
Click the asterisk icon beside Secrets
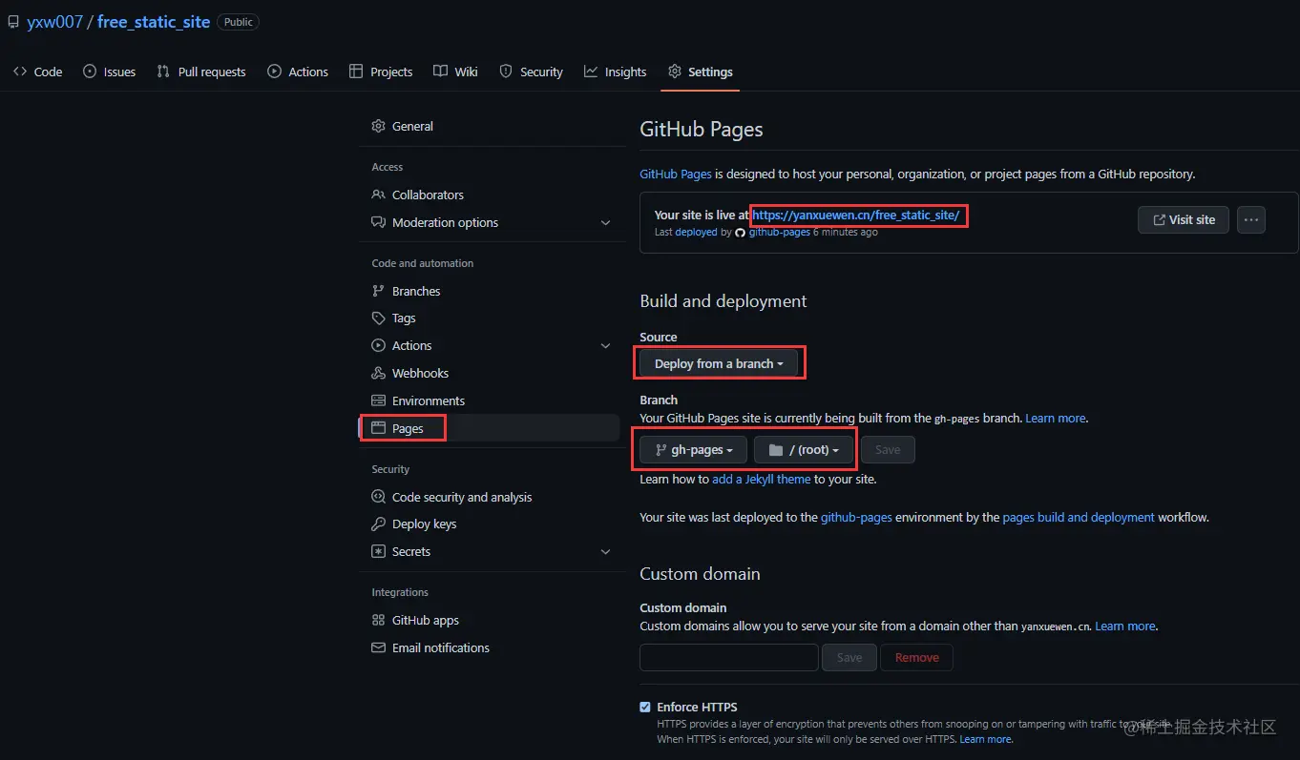coord(378,551)
